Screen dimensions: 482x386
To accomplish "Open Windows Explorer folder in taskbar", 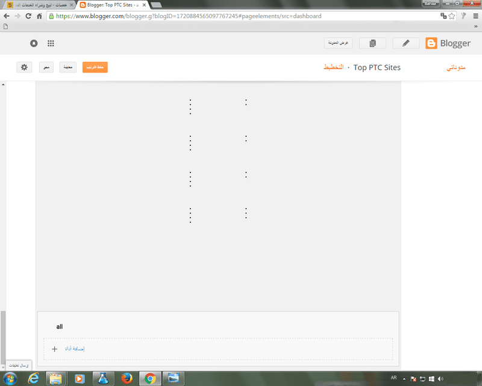I will coord(55,378).
